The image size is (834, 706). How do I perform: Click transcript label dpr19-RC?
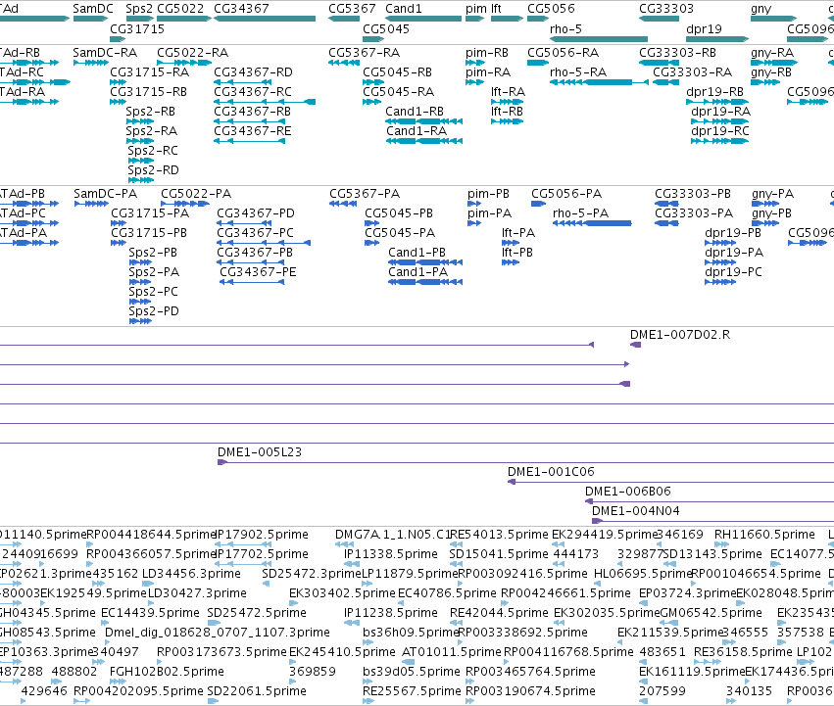(x=720, y=131)
